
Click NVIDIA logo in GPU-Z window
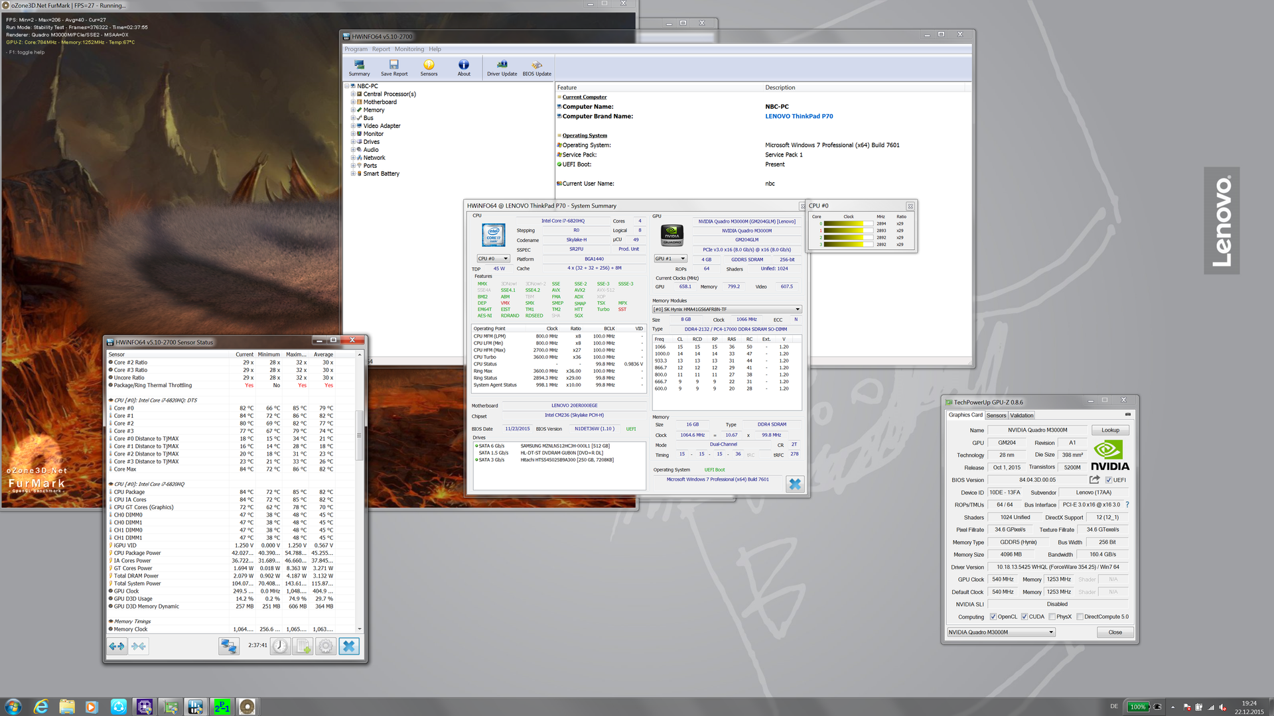click(x=1109, y=455)
